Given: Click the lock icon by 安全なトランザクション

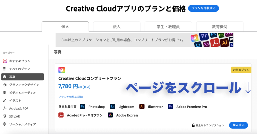Looking at the screenshot, I should coord(193,125).
